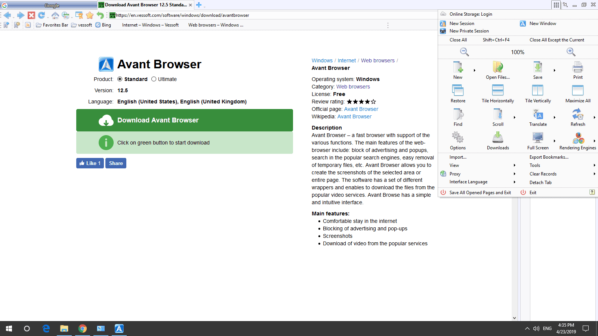Open the Official page Avant Browser link
The width and height of the screenshot is (598, 336).
coord(361,109)
